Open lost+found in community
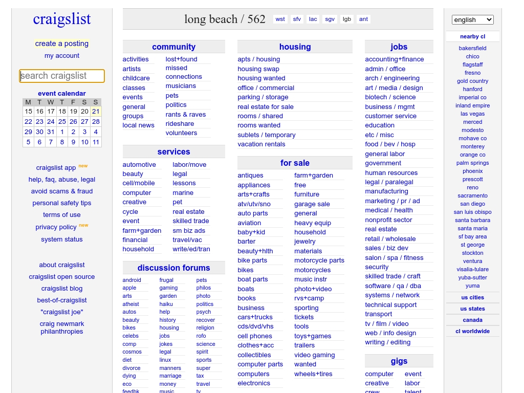524x393 pixels. click(x=182, y=59)
